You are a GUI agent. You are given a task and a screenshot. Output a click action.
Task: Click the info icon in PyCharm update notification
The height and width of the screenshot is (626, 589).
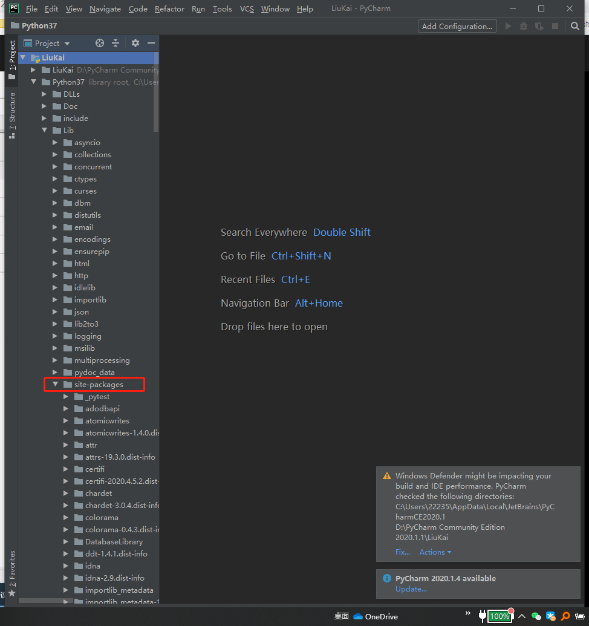[x=386, y=578]
